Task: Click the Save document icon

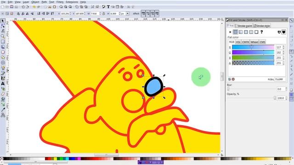Action: 11,7
